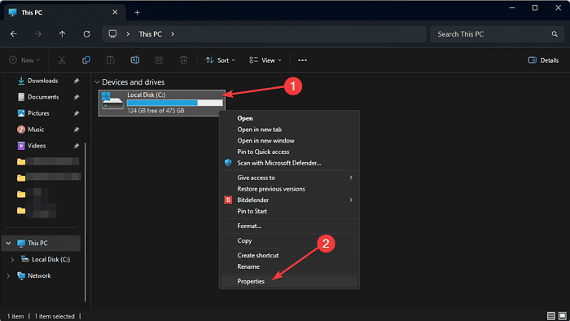This screenshot has height=321, width=570.
Task: Close the This PC tab
Action: [115, 12]
